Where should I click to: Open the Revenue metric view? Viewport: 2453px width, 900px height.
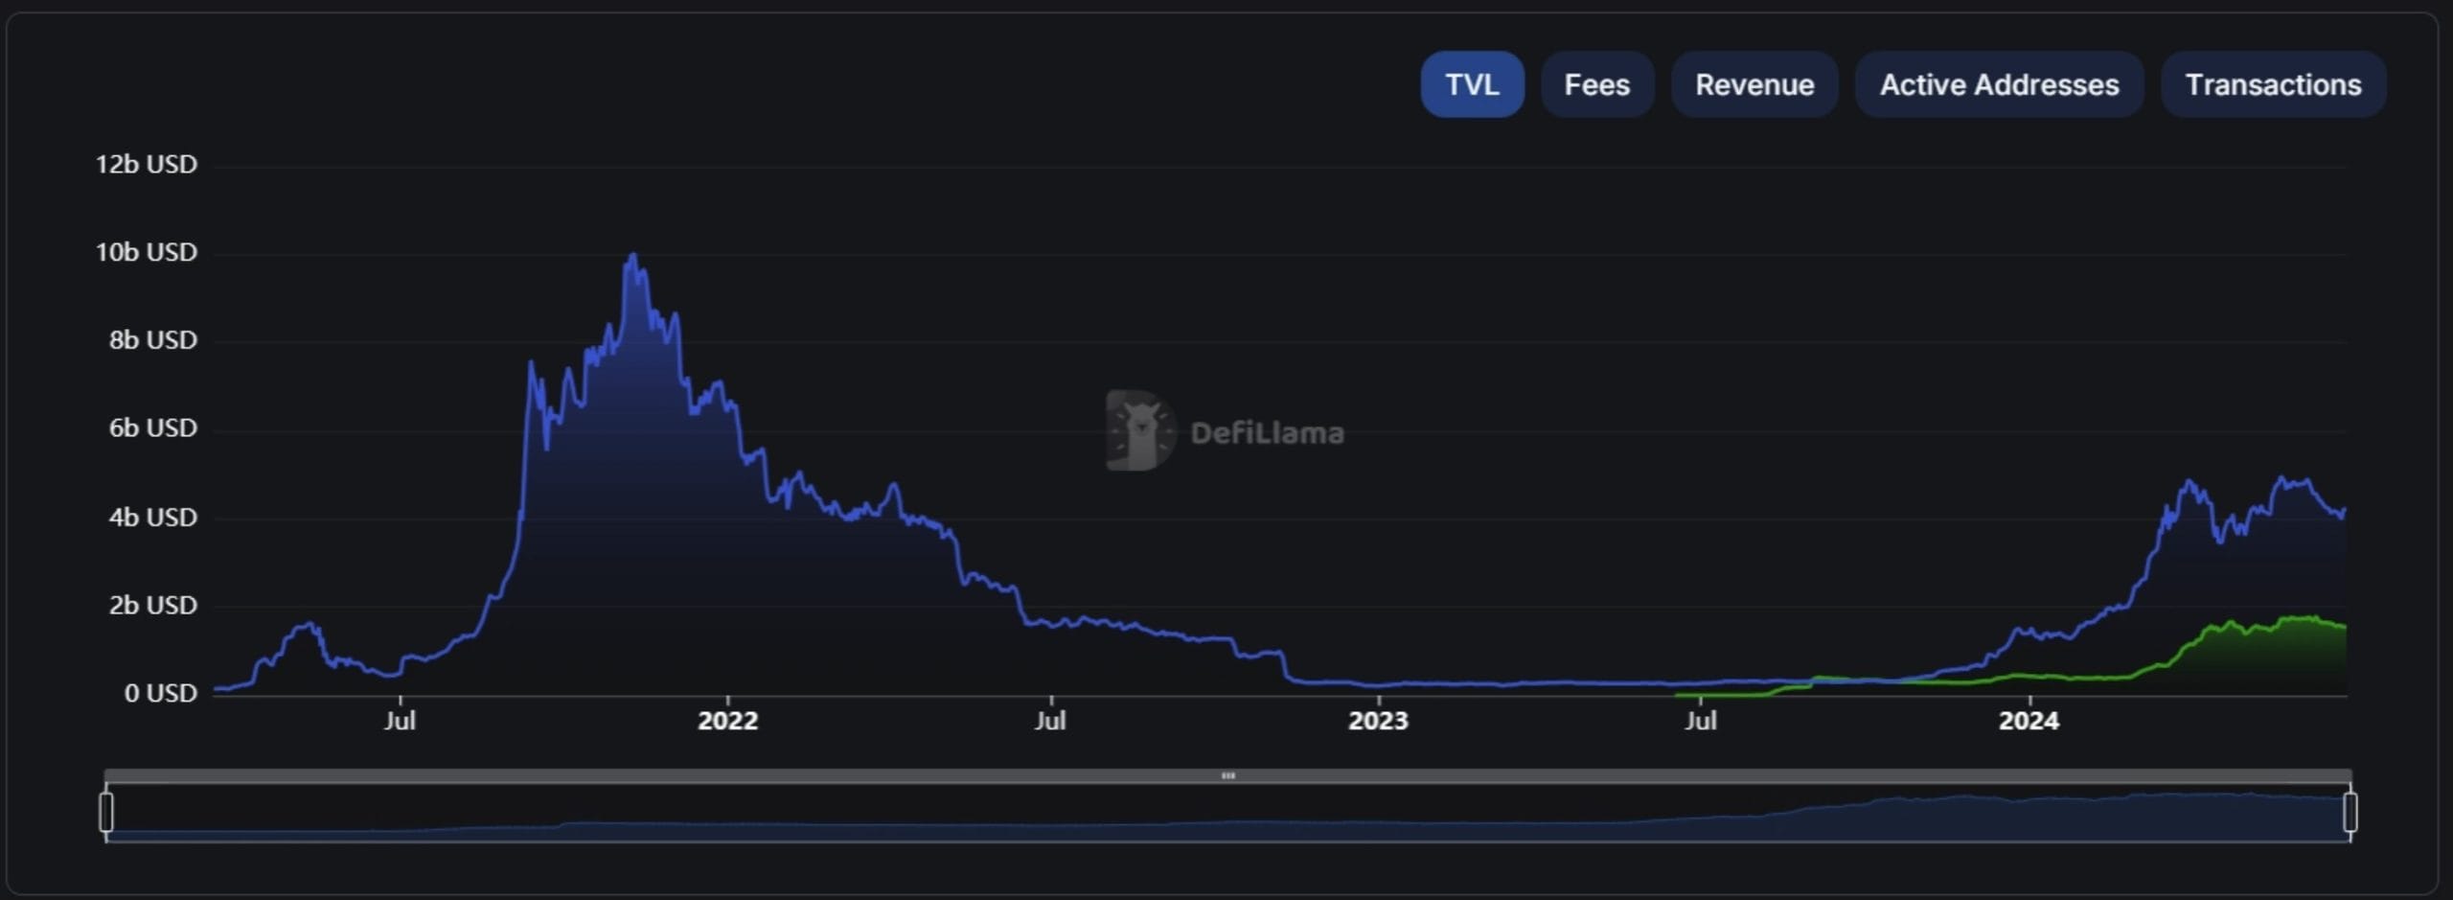point(1754,84)
